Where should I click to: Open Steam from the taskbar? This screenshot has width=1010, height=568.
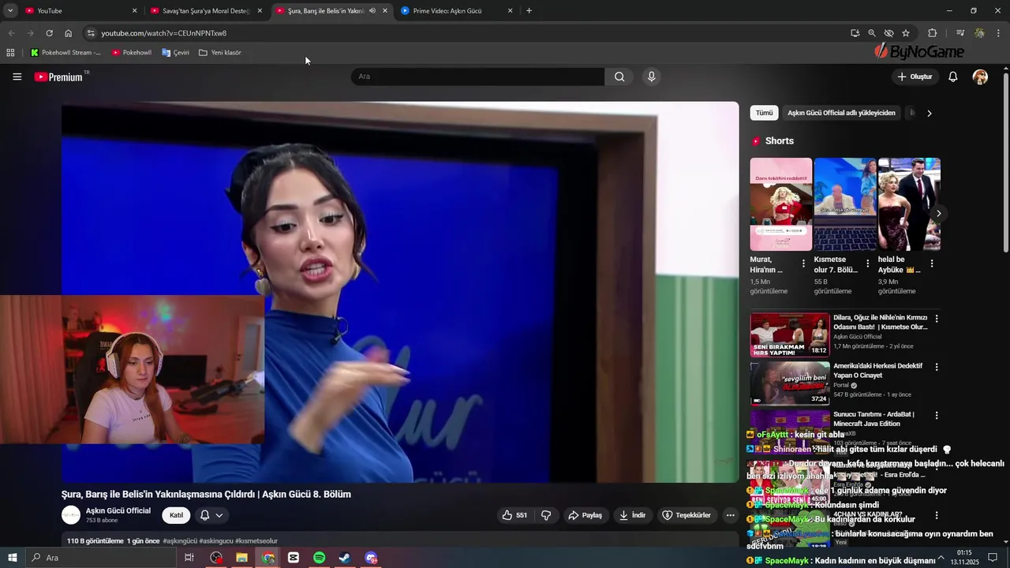(x=345, y=558)
